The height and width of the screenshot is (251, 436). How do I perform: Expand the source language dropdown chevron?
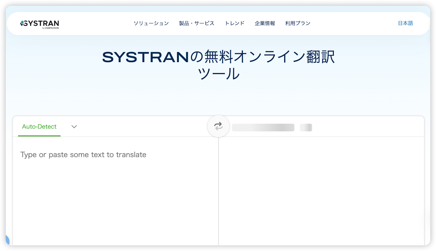(x=74, y=127)
